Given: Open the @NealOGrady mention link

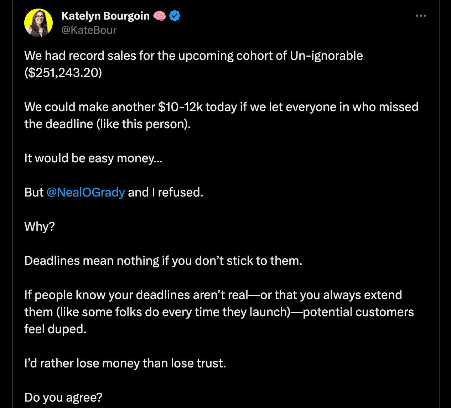Looking at the screenshot, I should 85,192.
